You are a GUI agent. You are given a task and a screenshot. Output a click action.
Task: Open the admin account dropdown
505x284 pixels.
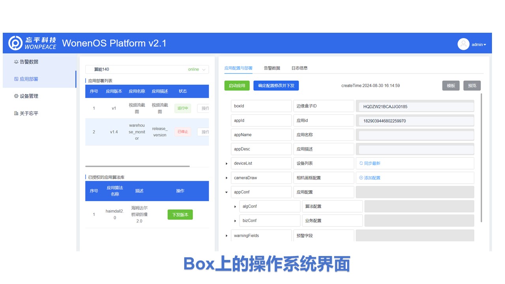(x=479, y=45)
